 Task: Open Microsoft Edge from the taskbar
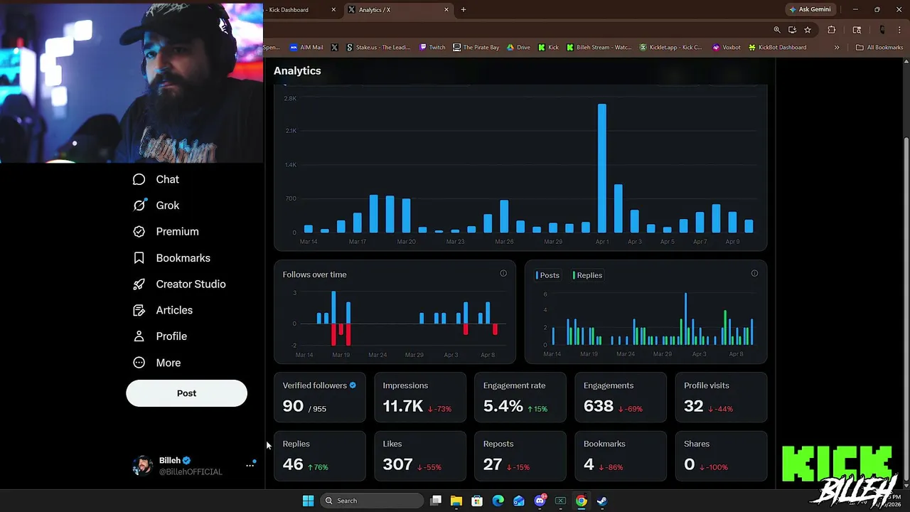click(498, 501)
